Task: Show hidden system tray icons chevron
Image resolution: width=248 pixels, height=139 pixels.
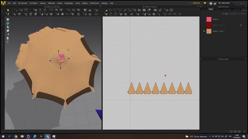Action: click(x=210, y=136)
